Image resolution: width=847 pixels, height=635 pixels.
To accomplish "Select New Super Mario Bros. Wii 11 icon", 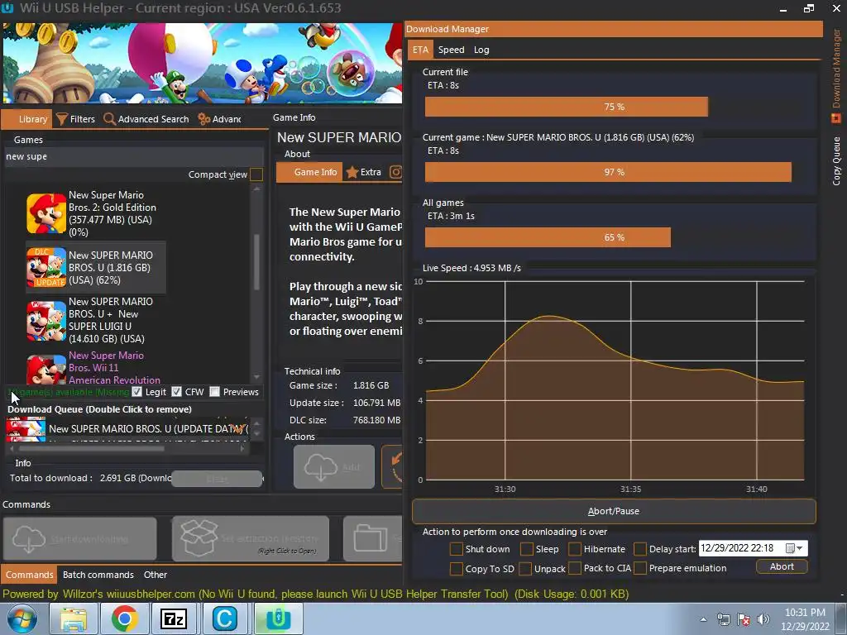I will pyautogui.click(x=46, y=369).
